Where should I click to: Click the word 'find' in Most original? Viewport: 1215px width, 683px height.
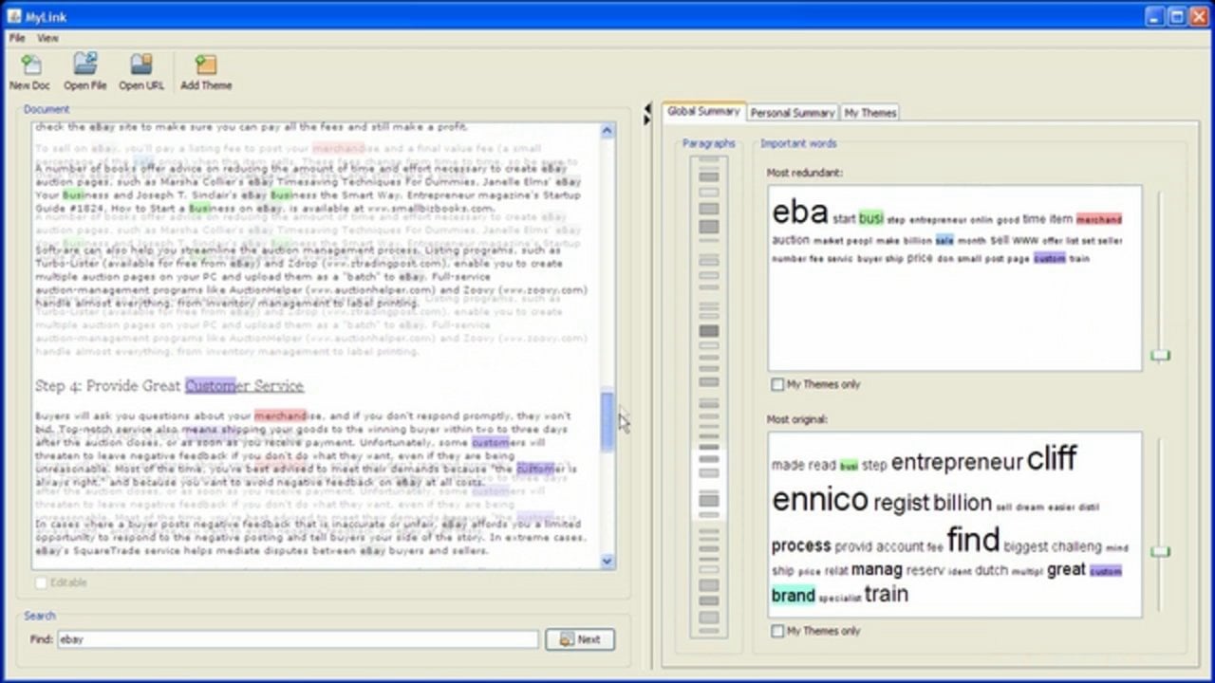click(x=973, y=540)
